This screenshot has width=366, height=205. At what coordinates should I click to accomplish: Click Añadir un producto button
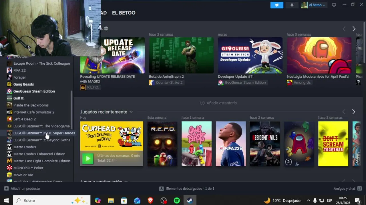pyautogui.click(x=22, y=189)
